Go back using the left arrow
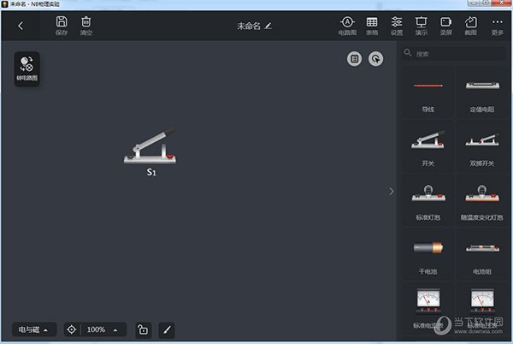Viewport: 513px width, 344px height. click(x=21, y=26)
